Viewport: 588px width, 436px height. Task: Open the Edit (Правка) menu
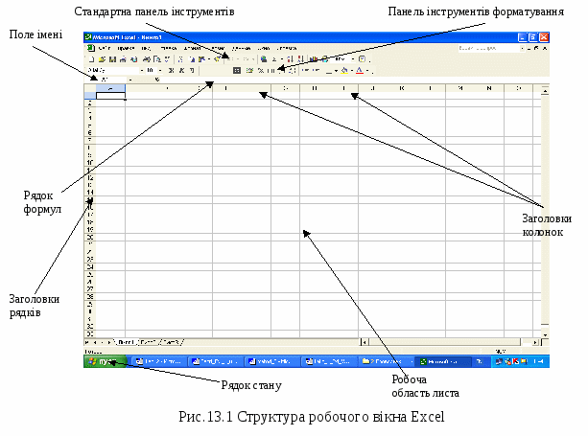point(126,48)
